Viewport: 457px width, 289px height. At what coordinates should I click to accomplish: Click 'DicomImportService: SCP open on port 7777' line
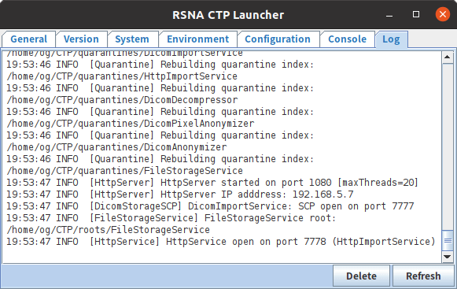click(210, 206)
